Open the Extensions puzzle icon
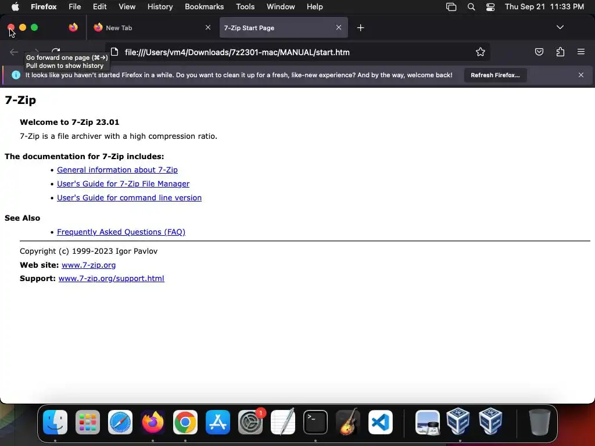Screen dimensions: 595x446 560,52
